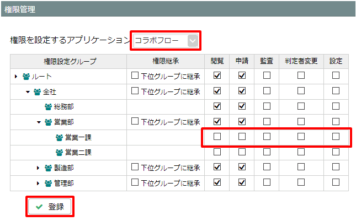Expand the ルート tree node
The height and width of the screenshot is (221, 356).
point(16,77)
